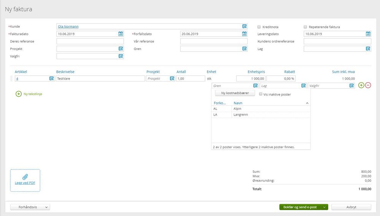The image size is (380, 216).
Task: Expand the arrow next to Bokfør og send e-post
Action: pos(324,207)
